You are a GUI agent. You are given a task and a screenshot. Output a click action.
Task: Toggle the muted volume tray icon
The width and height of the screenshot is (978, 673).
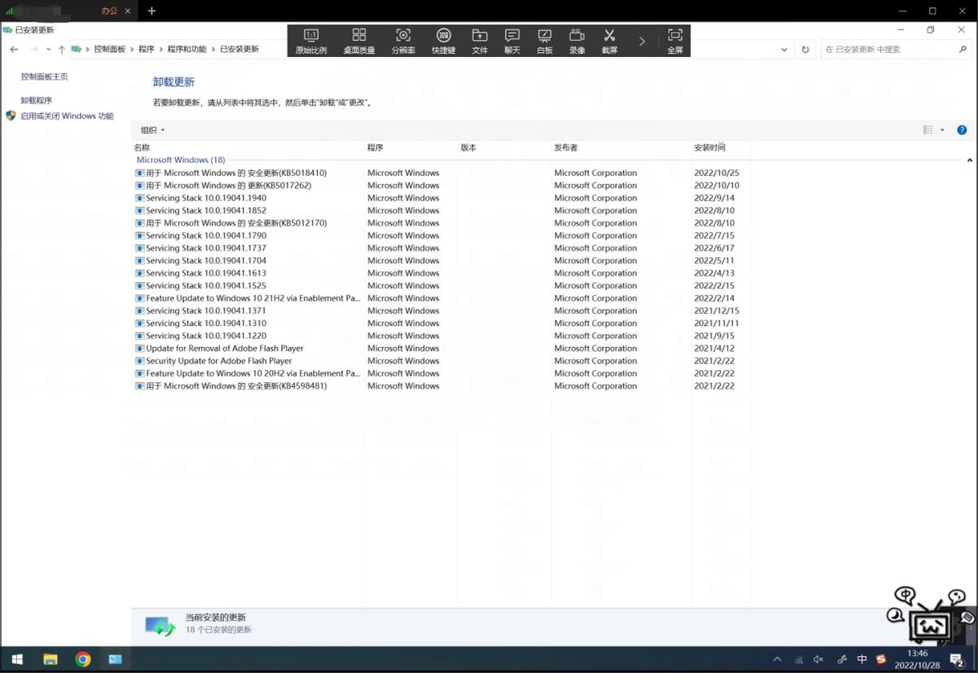[819, 659]
